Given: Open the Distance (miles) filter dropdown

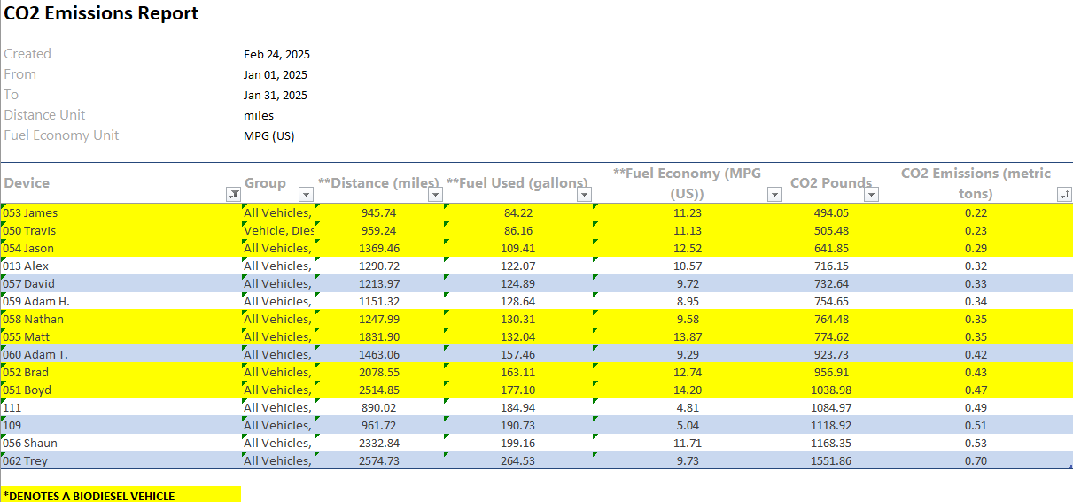Looking at the screenshot, I should coord(435,195).
